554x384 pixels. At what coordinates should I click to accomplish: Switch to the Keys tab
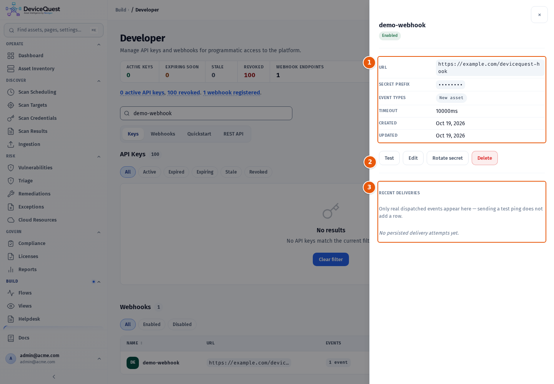[x=133, y=134]
